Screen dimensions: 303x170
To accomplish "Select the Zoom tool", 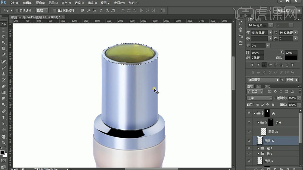I will pyautogui.click(x=4, y=143).
